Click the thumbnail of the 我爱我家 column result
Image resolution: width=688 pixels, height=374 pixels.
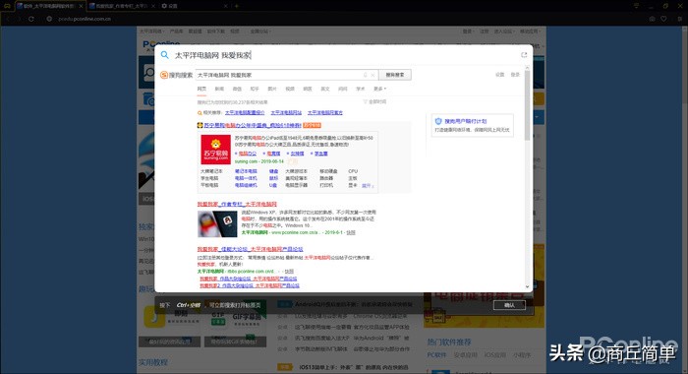pyautogui.click(x=217, y=223)
